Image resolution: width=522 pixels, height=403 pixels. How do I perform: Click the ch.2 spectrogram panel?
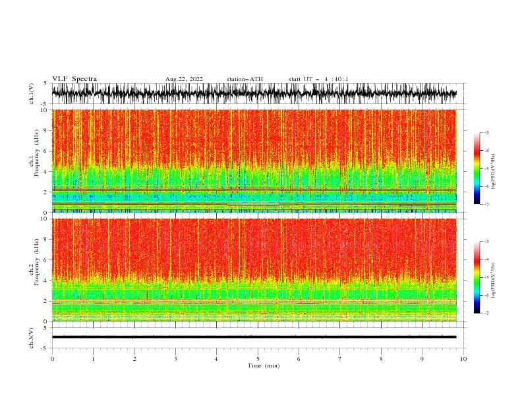pos(254,270)
